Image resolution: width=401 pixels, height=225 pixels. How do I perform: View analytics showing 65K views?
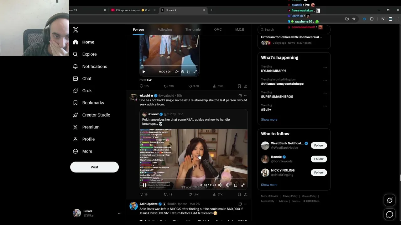218,86
